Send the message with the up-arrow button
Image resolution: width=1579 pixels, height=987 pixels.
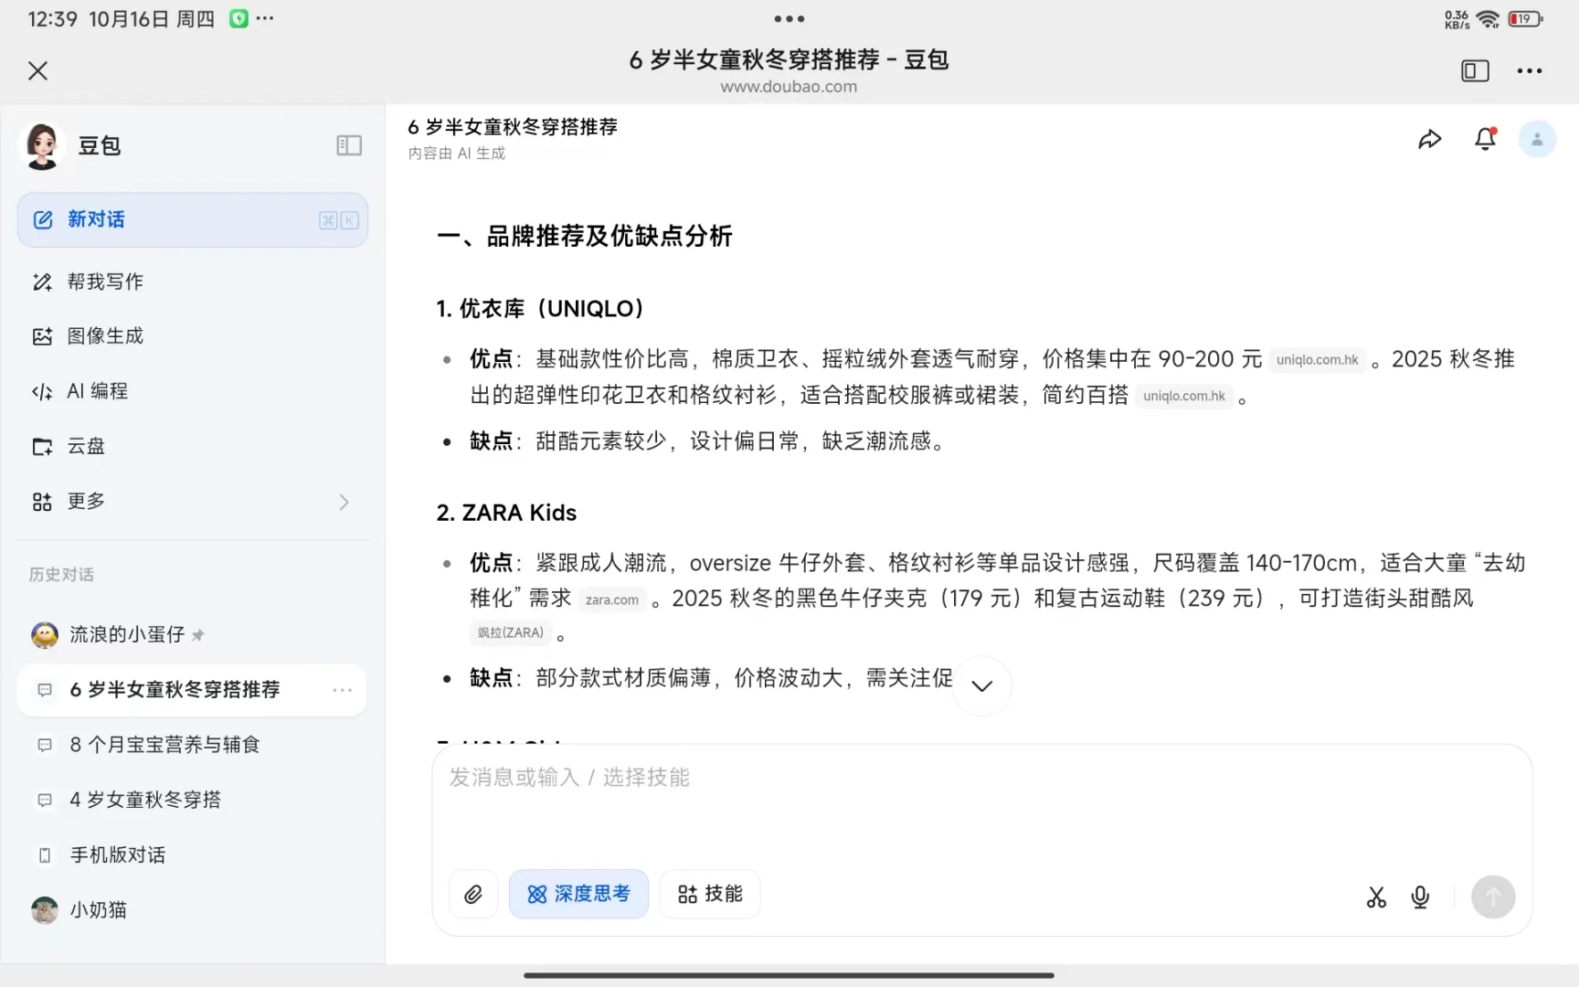coord(1493,897)
